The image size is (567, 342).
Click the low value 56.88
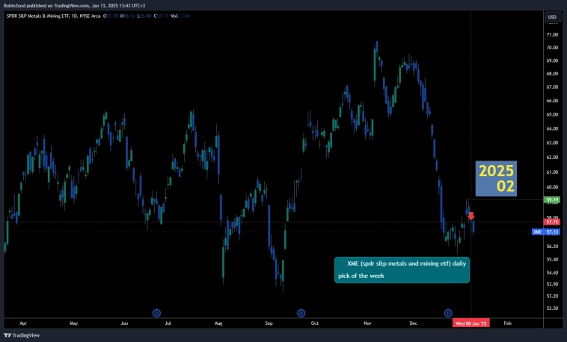tap(144, 16)
